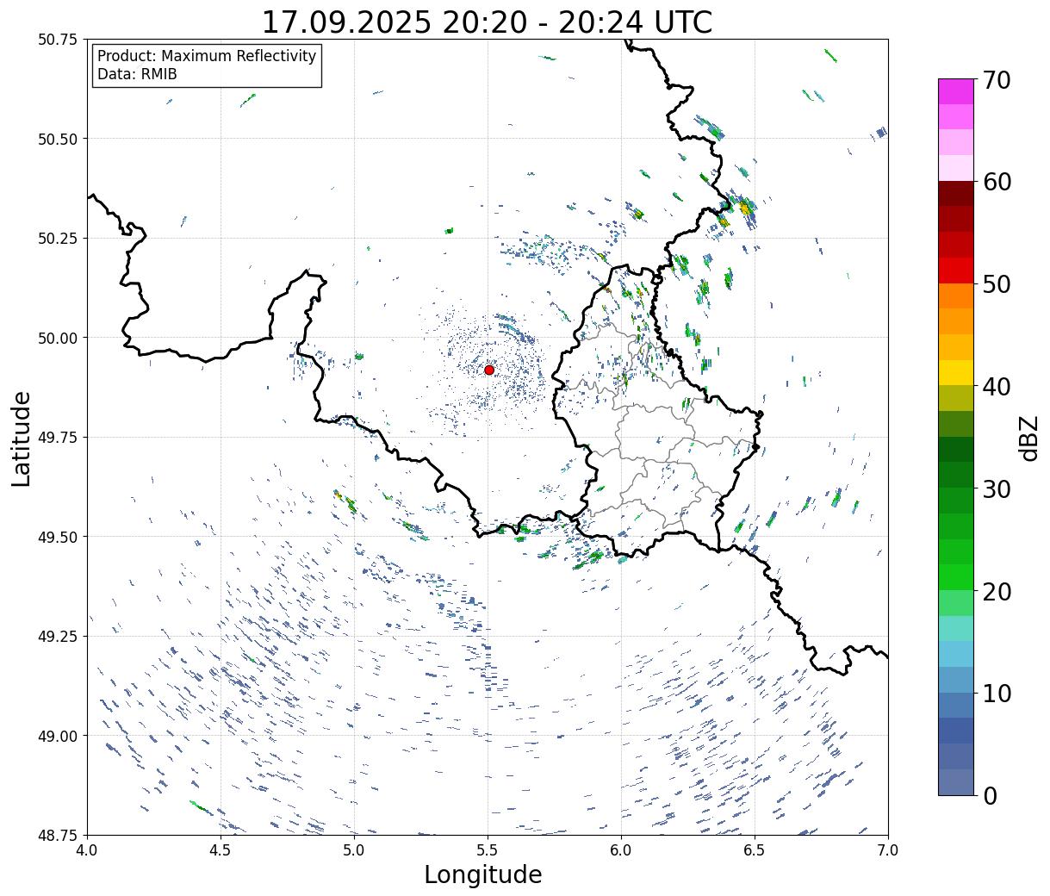Click the longitude tick label 6.5

755,850
